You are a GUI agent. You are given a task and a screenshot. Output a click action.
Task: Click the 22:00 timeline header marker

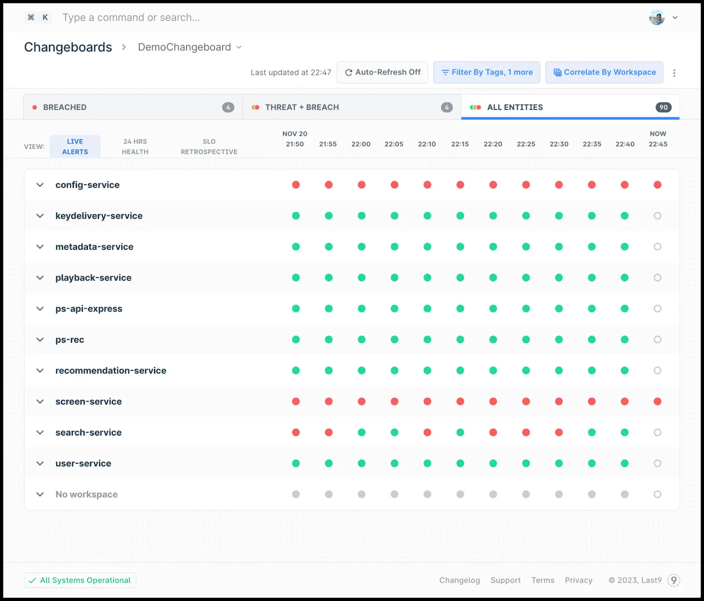pyautogui.click(x=361, y=144)
